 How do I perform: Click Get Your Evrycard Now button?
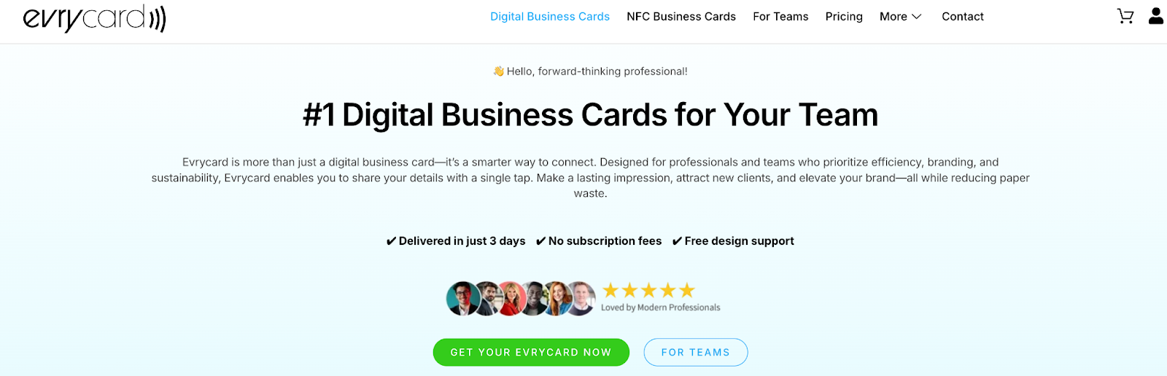point(531,352)
